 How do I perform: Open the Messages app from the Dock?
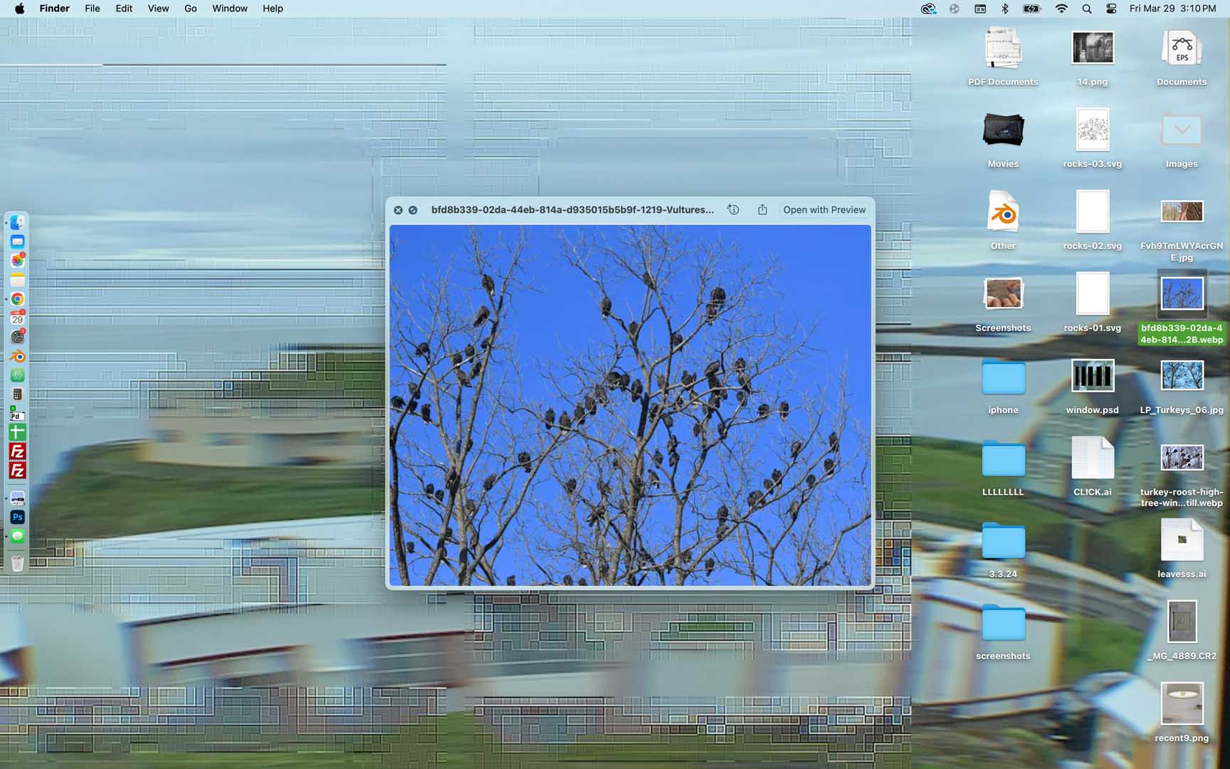point(18,536)
